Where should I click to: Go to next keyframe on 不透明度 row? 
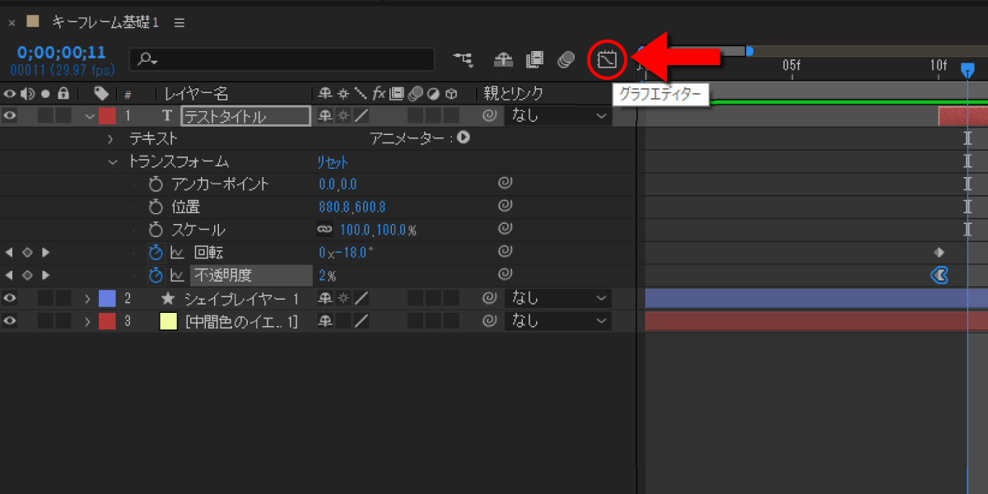click(x=46, y=275)
